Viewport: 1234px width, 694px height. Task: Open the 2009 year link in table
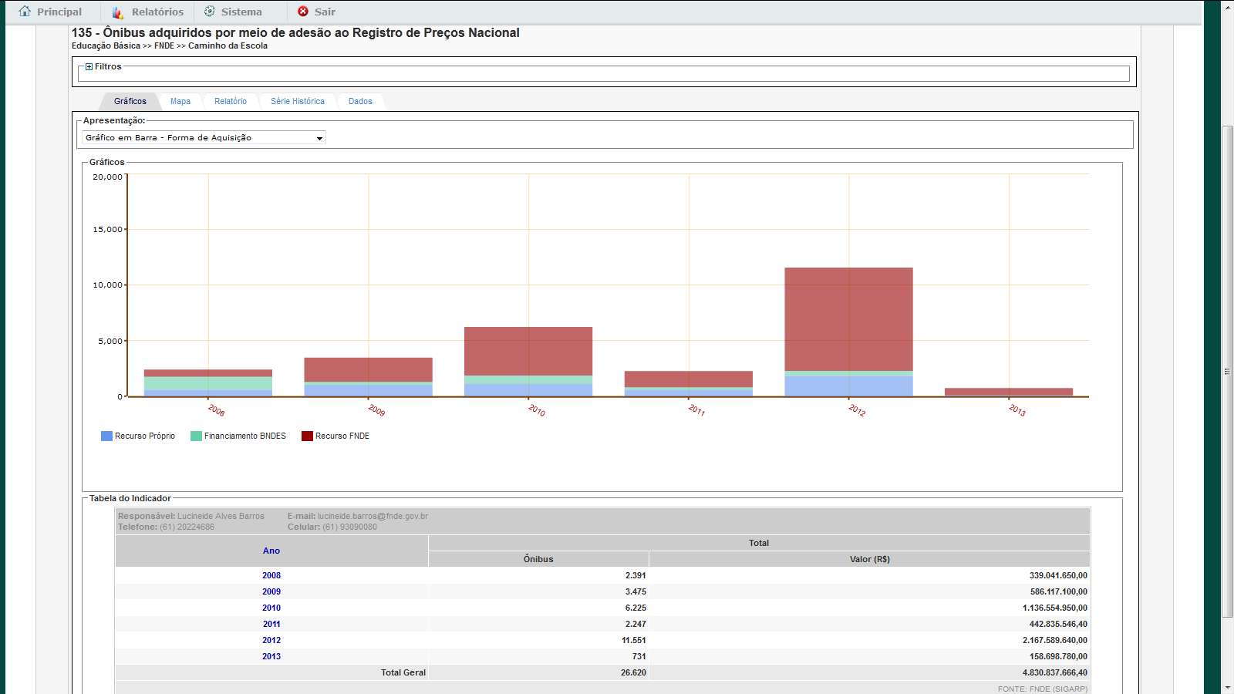(x=271, y=591)
